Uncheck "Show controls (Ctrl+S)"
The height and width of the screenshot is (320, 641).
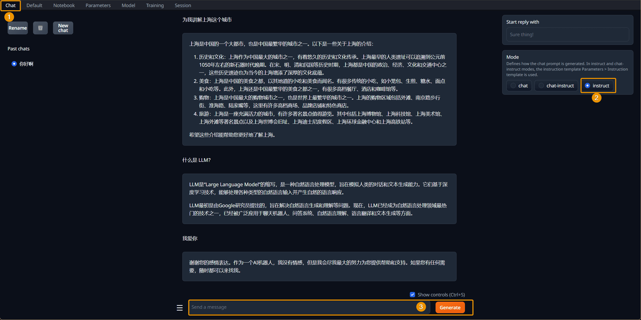pyautogui.click(x=412, y=295)
